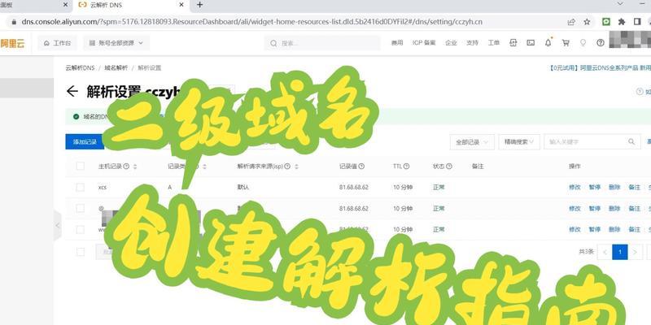The width and height of the screenshot is (651, 325).
Task: Click the 阿里云 logo
Action: (12, 43)
